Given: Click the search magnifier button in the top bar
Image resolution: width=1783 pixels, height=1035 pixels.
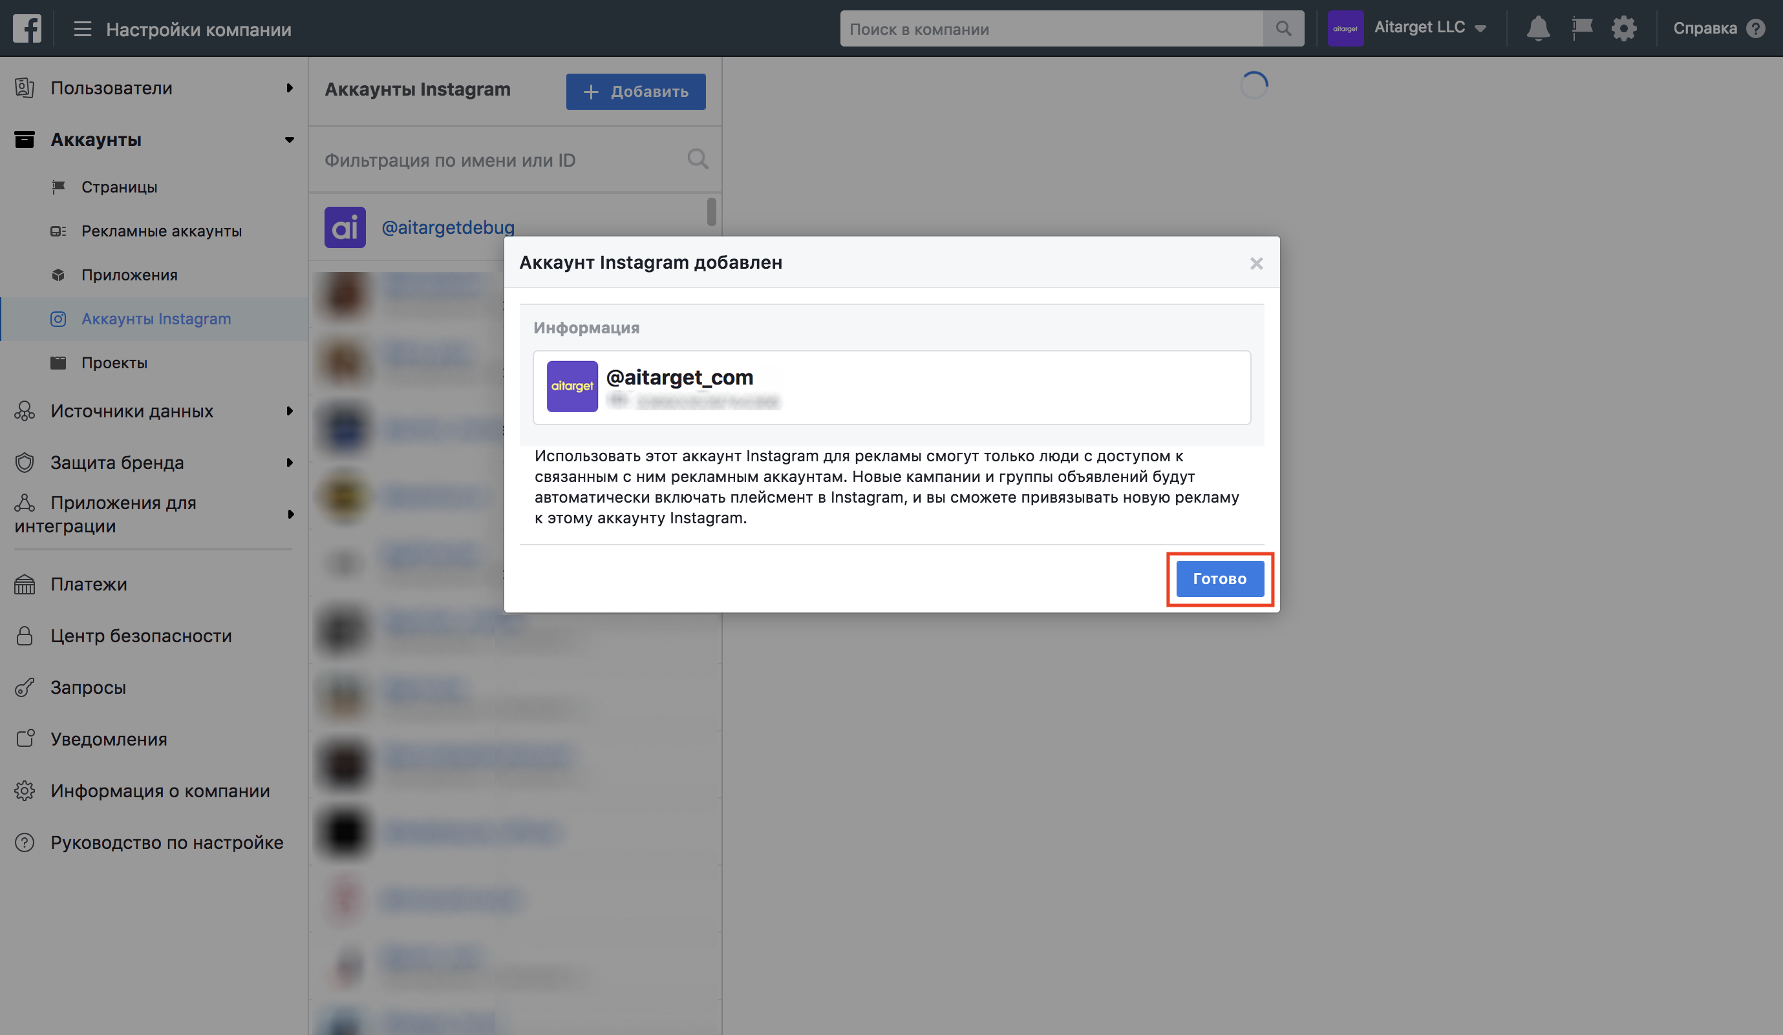Looking at the screenshot, I should 1283,29.
